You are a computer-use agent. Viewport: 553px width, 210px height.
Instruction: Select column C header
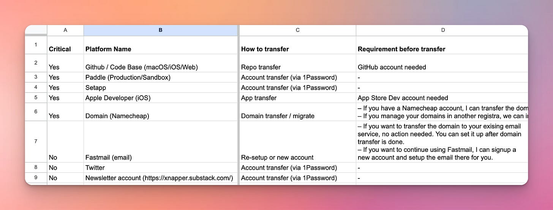coord(298,30)
